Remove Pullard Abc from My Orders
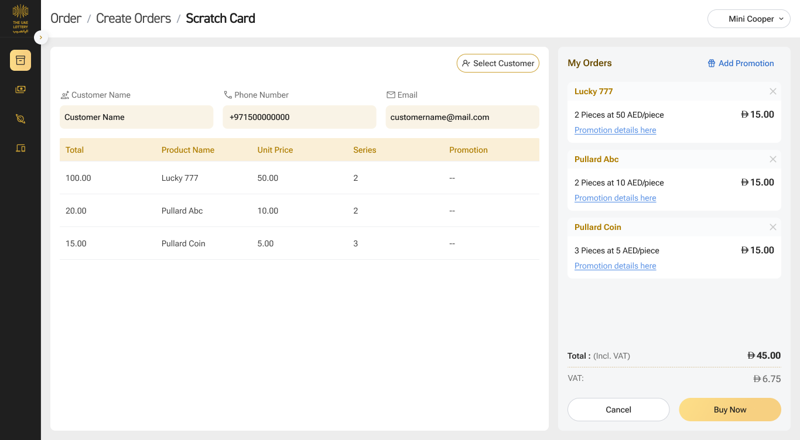This screenshot has width=800, height=440. click(773, 159)
